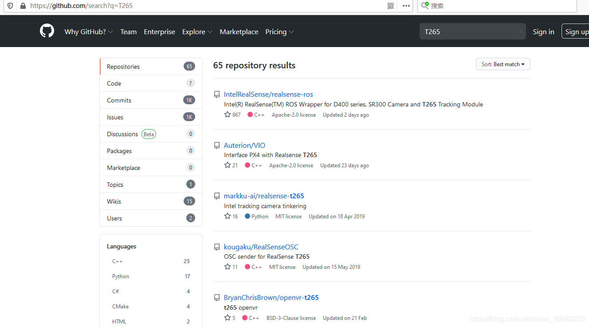Click the padlock site security icon
The height and width of the screenshot is (327, 589).
tap(23, 6)
